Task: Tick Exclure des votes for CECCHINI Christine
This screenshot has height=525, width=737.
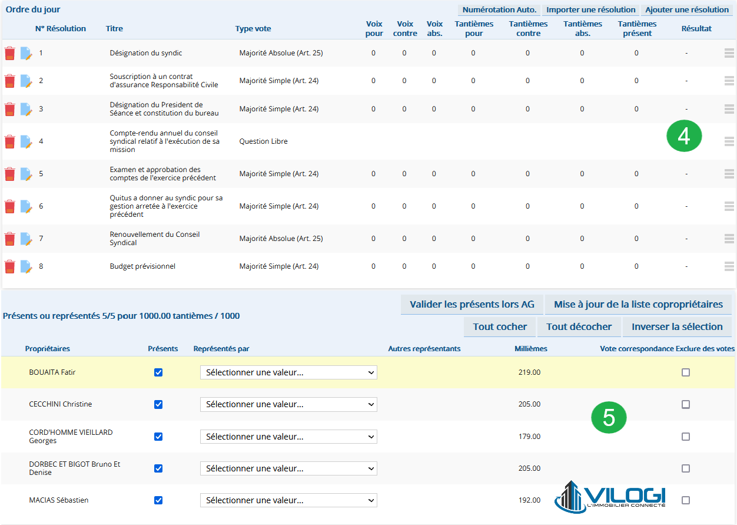Action: 686,404
